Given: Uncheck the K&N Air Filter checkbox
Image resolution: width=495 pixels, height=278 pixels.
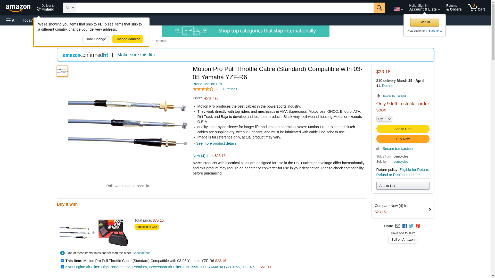Looking at the screenshot, I should [x=62, y=267].
